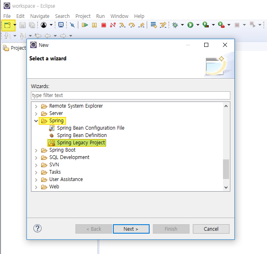The image size is (267, 254).
Task: Open the File menu
Action: [7, 16]
